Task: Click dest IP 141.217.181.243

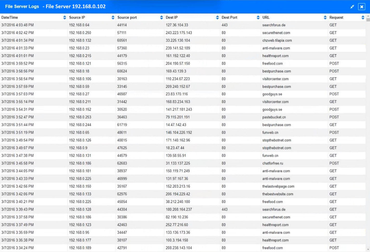Action: coord(179,109)
